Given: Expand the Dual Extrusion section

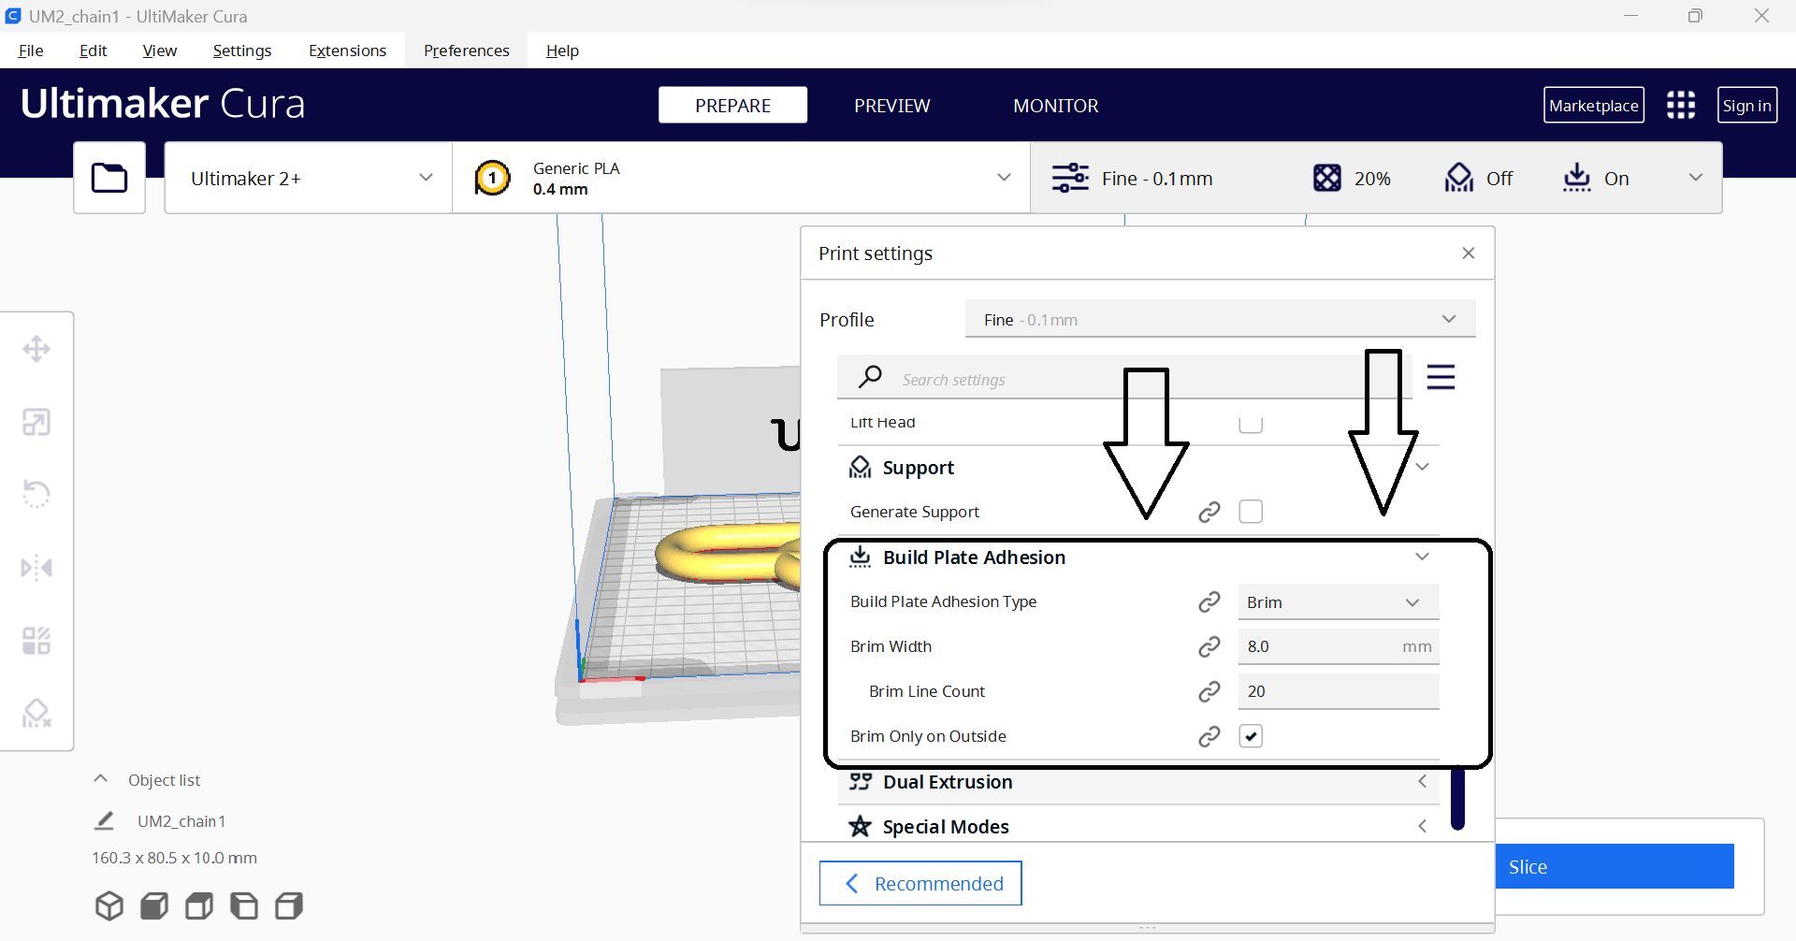Looking at the screenshot, I should (1422, 781).
